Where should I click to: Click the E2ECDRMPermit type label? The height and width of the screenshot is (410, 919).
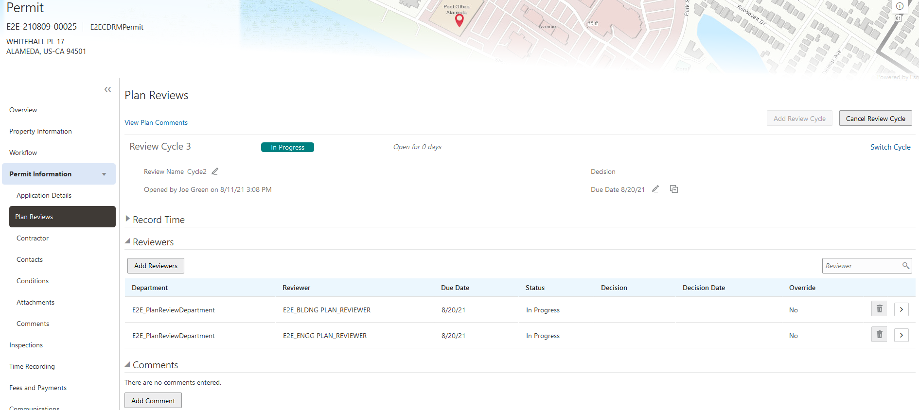click(x=117, y=27)
